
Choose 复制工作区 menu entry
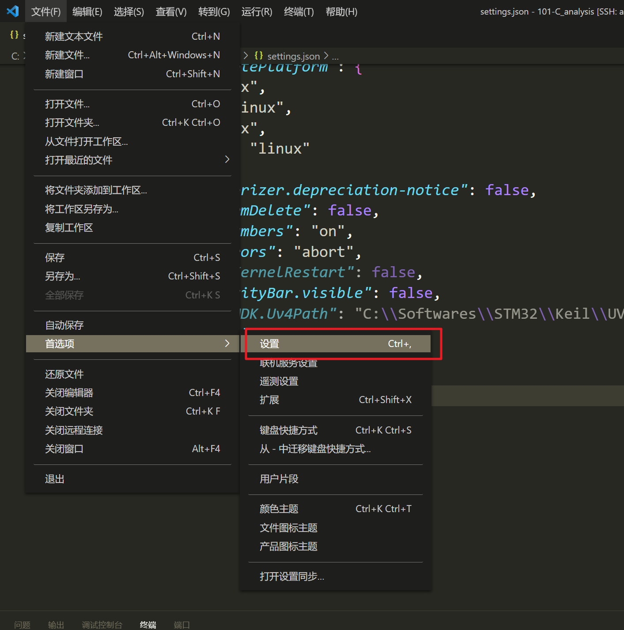(x=132, y=227)
